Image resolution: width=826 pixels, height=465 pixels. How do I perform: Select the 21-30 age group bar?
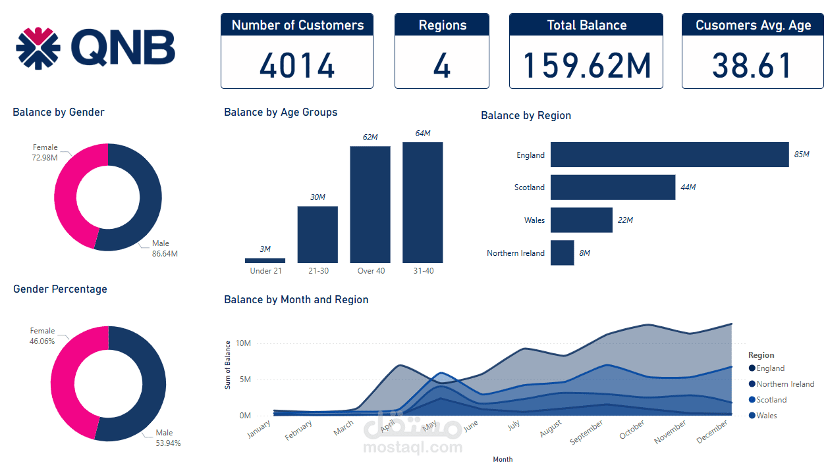pos(317,235)
